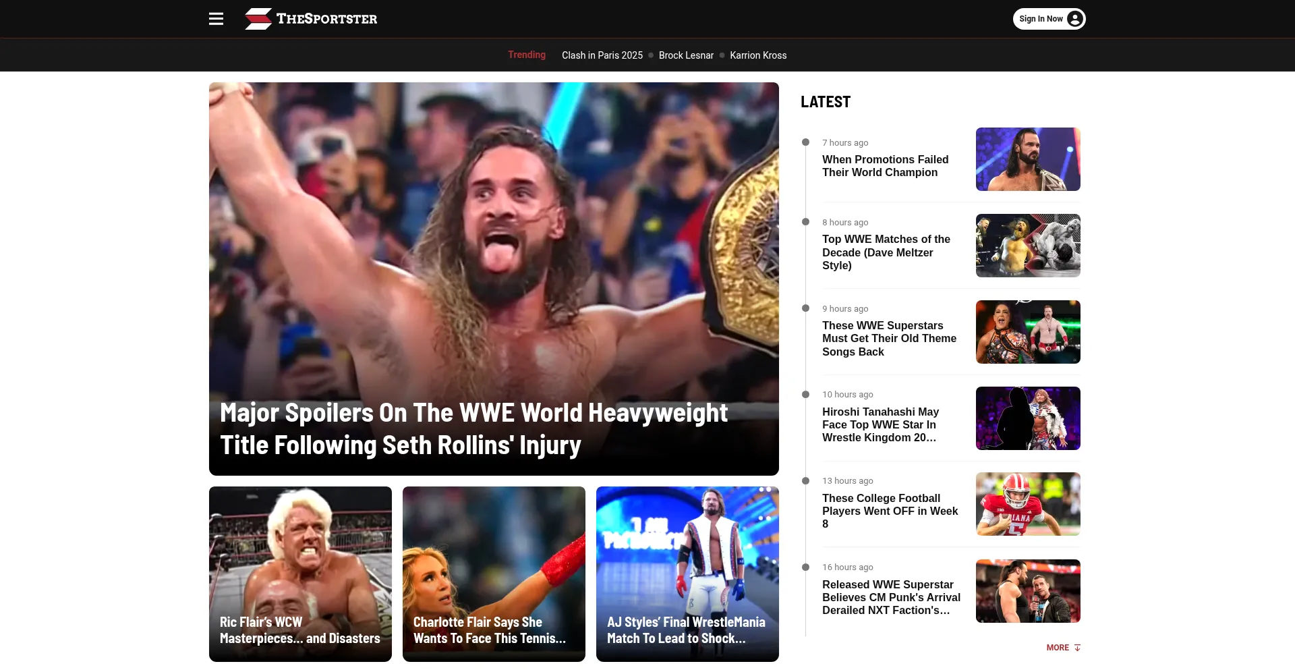Click the college football player thumbnail
Screen dimensions: 1295x670
tap(1027, 504)
